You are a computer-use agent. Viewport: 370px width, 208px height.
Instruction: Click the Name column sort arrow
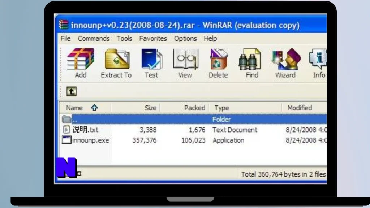pos(94,108)
